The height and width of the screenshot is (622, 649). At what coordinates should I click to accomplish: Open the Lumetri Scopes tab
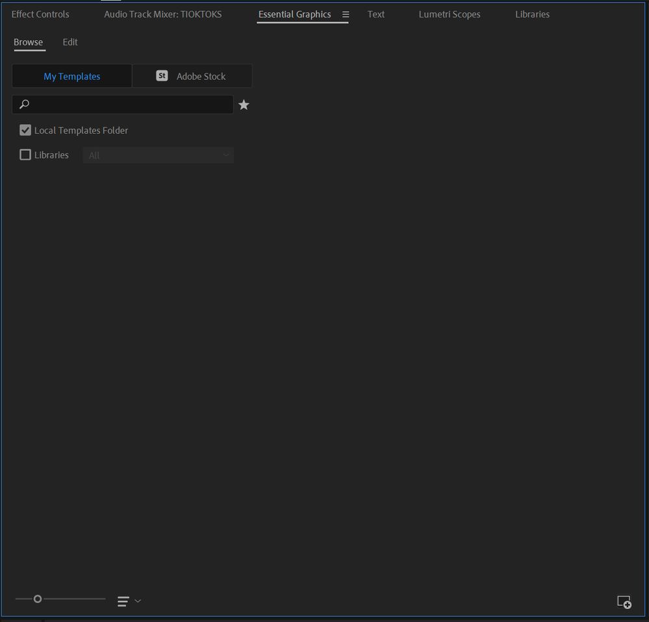[x=450, y=14]
